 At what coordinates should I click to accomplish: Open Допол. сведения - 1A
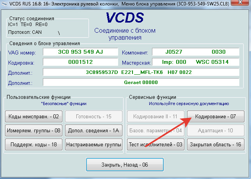pyautogui.click(x=94, y=130)
